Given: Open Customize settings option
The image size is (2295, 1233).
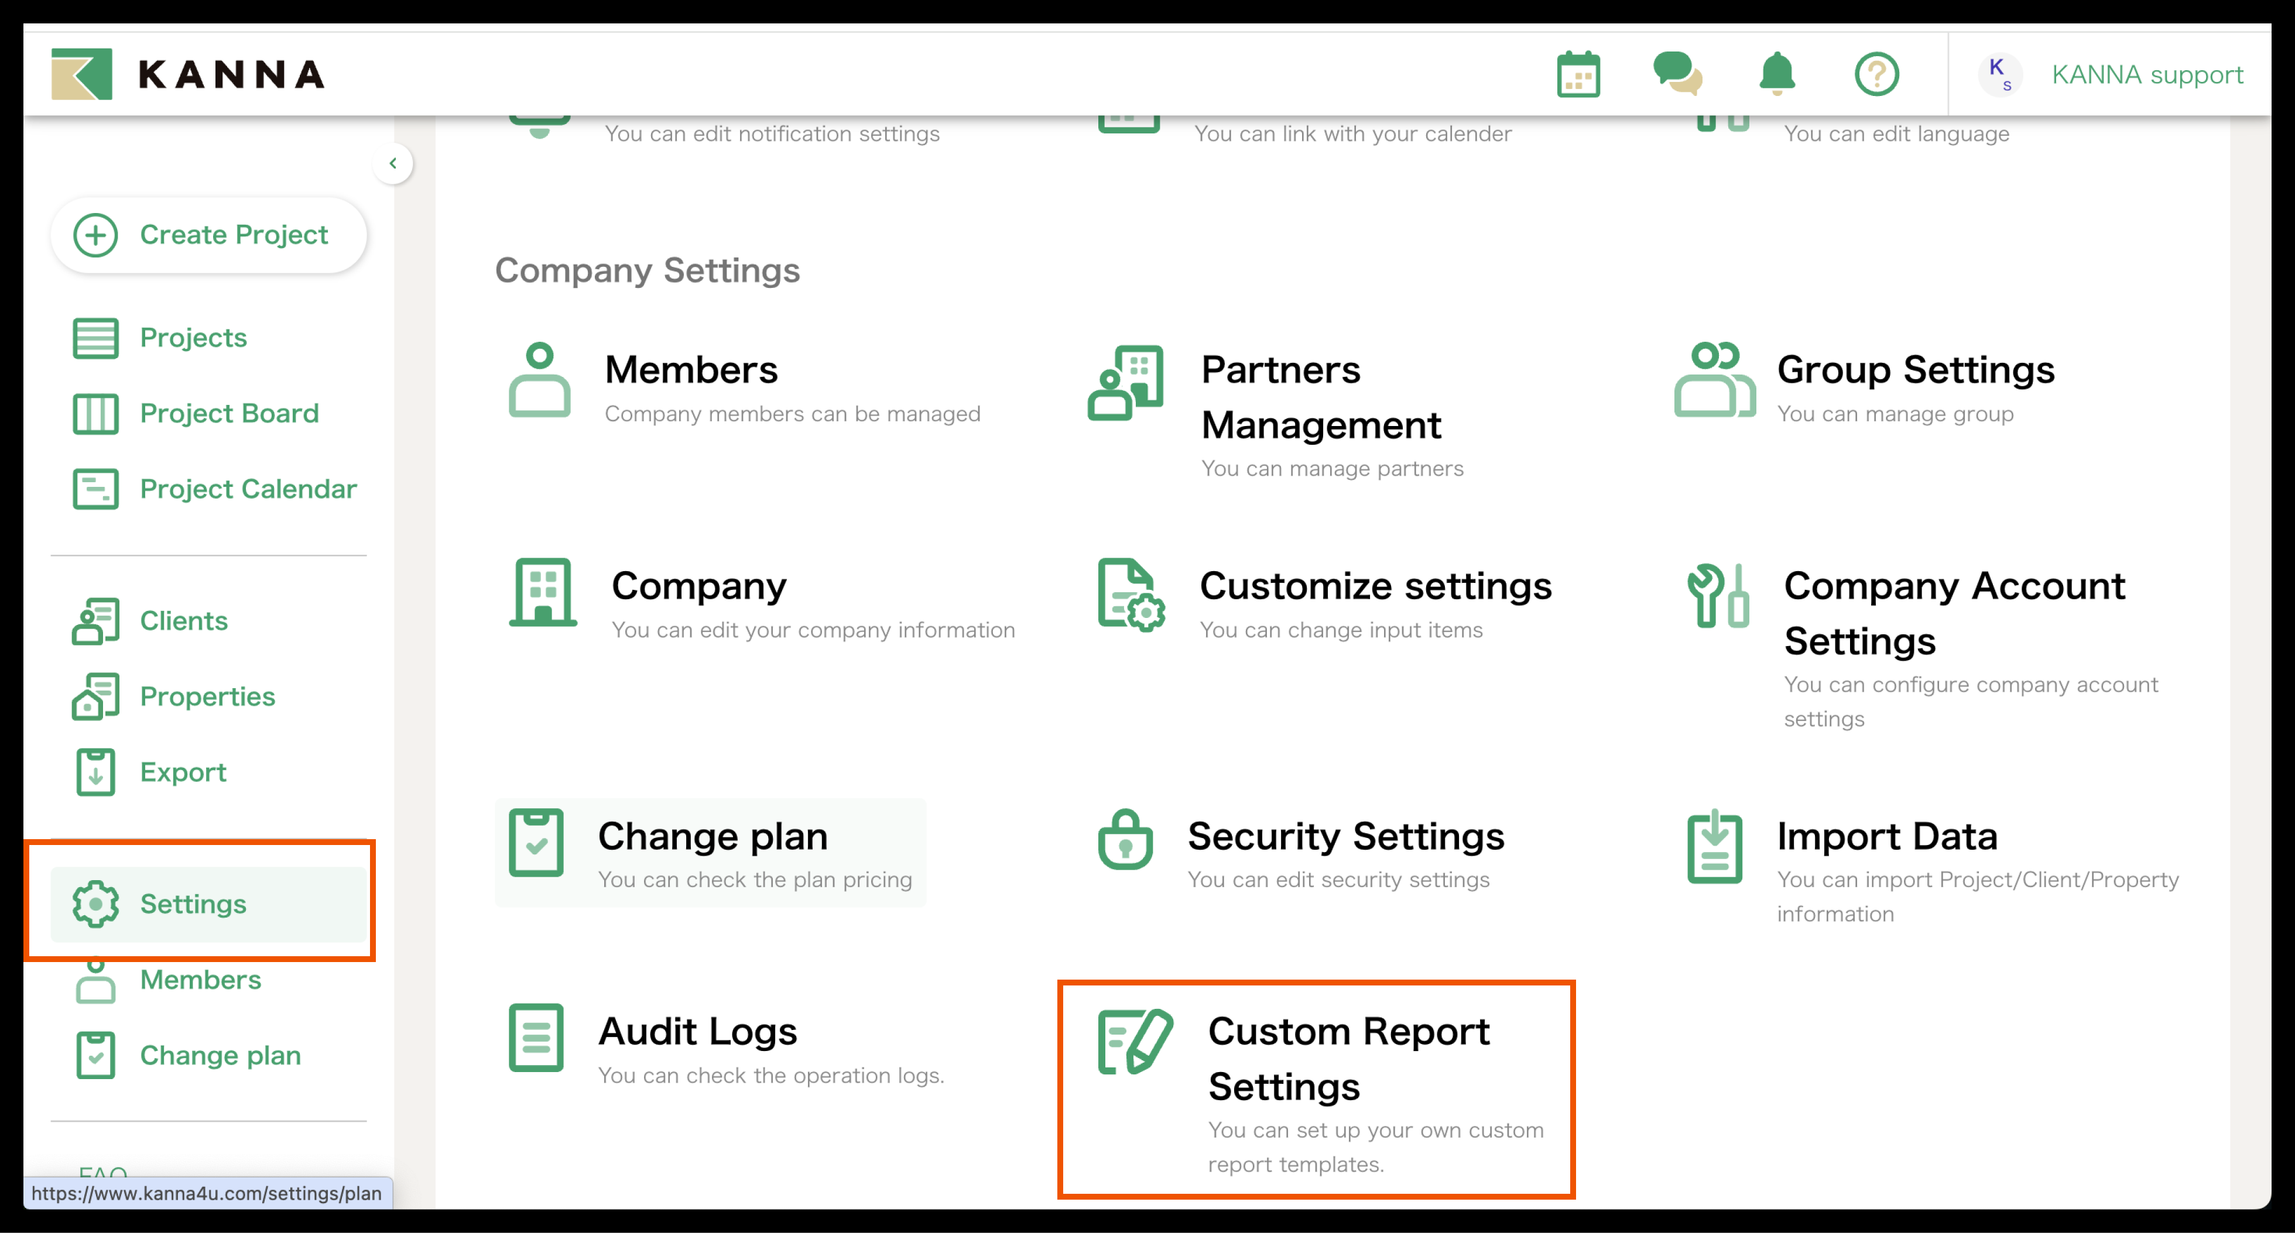Looking at the screenshot, I should (1375, 587).
